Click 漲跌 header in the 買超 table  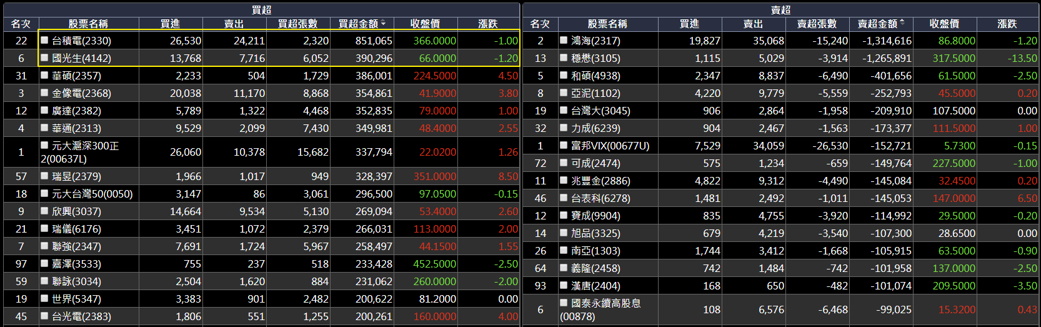pos(488,24)
